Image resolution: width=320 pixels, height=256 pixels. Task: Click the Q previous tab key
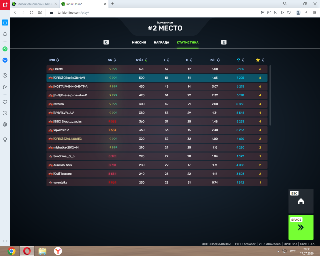[106, 42]
